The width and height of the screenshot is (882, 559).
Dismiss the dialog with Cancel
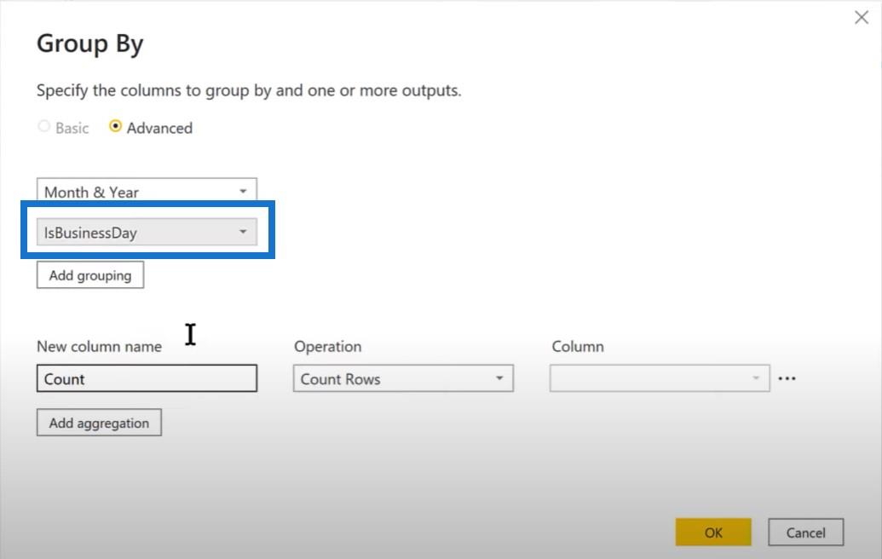pyautogui.click(x=805, y=532)
